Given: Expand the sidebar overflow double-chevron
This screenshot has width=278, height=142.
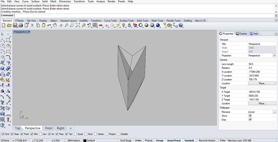Looking at the screenshot, I should (9, 125).
